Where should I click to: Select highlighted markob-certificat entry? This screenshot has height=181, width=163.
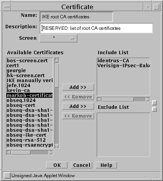[x=29, y=95]
